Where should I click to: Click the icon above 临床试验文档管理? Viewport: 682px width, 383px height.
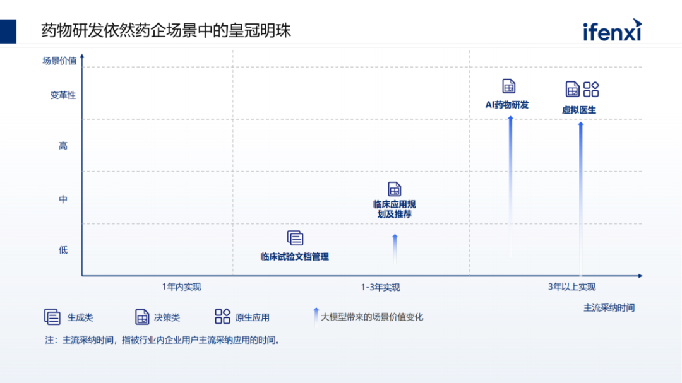[x=295, y=238]
